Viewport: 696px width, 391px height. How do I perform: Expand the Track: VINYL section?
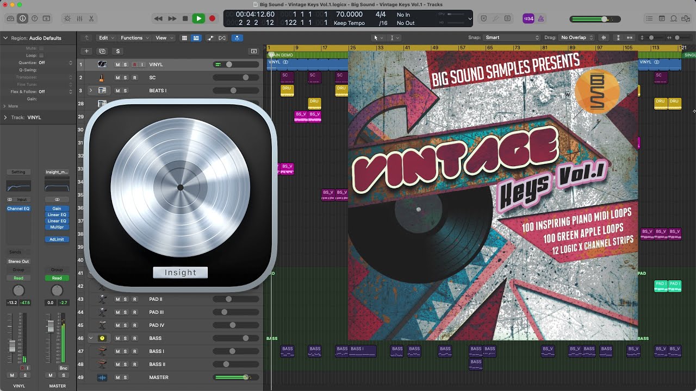click(x=5, y=117)
